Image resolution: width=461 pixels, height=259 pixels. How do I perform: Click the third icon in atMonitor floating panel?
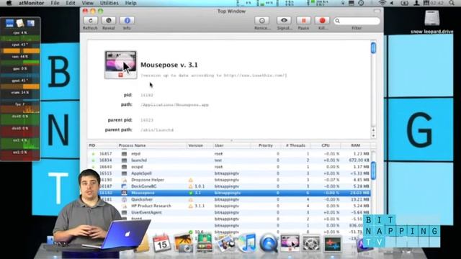click(x=30, y=23)
